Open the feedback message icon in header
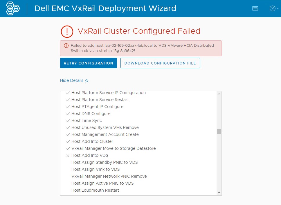The image size is (281, 205). tap(255, 8)
